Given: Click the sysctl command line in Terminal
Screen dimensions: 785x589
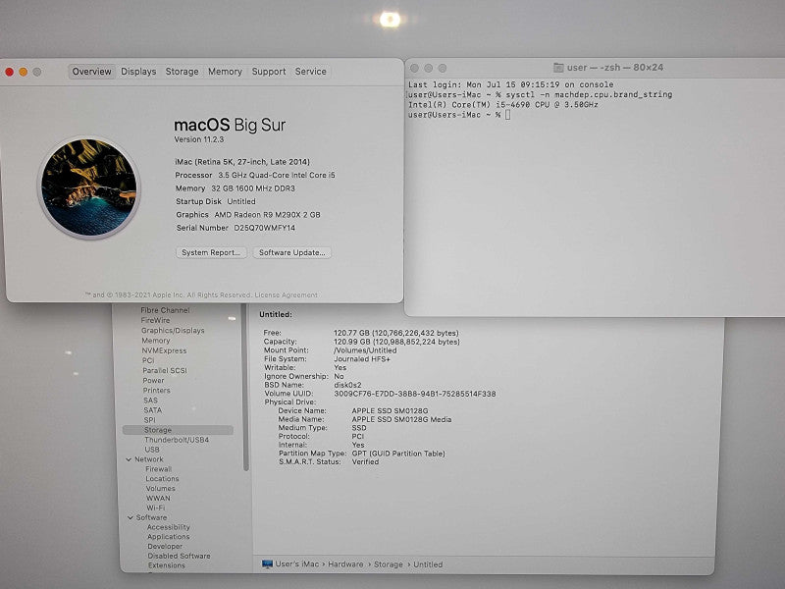Looking at the screenshot, I should tap(541, 94).
